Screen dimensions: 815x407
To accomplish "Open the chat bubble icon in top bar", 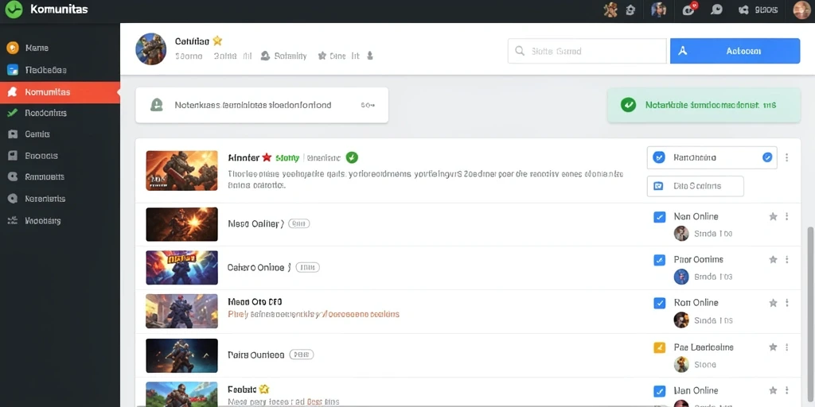I will tap(716, 10).
